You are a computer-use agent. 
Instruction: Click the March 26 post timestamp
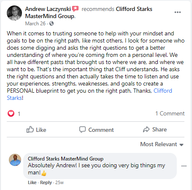pyautogui.click(x=35, y=24)
